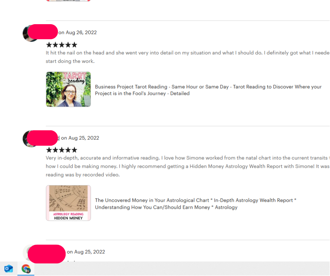330x276 pixels.
Task: Click the redacted reviewer name dated Aug 26
Action: (43, 32)
